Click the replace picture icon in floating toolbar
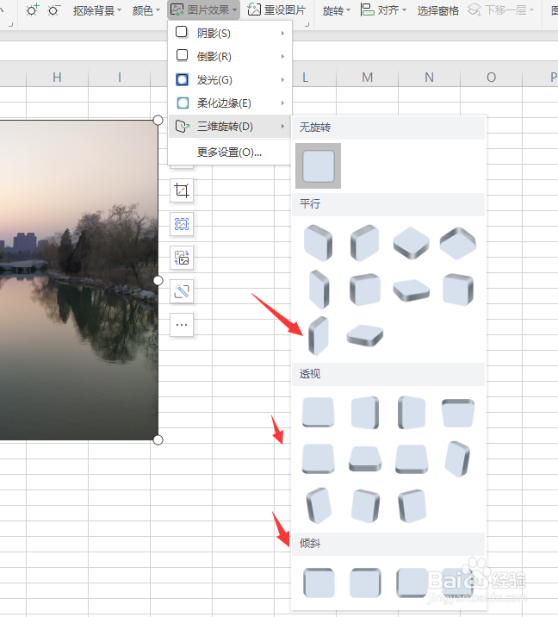The width and height of the screenshot is (558, 617). click(x=182, y=258)
